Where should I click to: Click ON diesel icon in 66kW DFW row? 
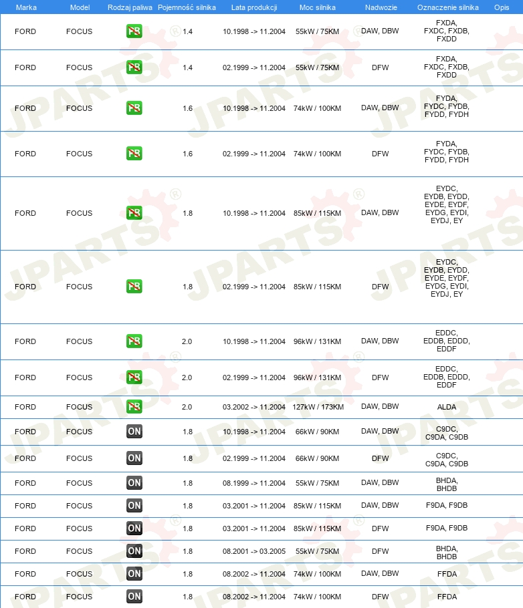pyautogui.click(x=134, y=458)
